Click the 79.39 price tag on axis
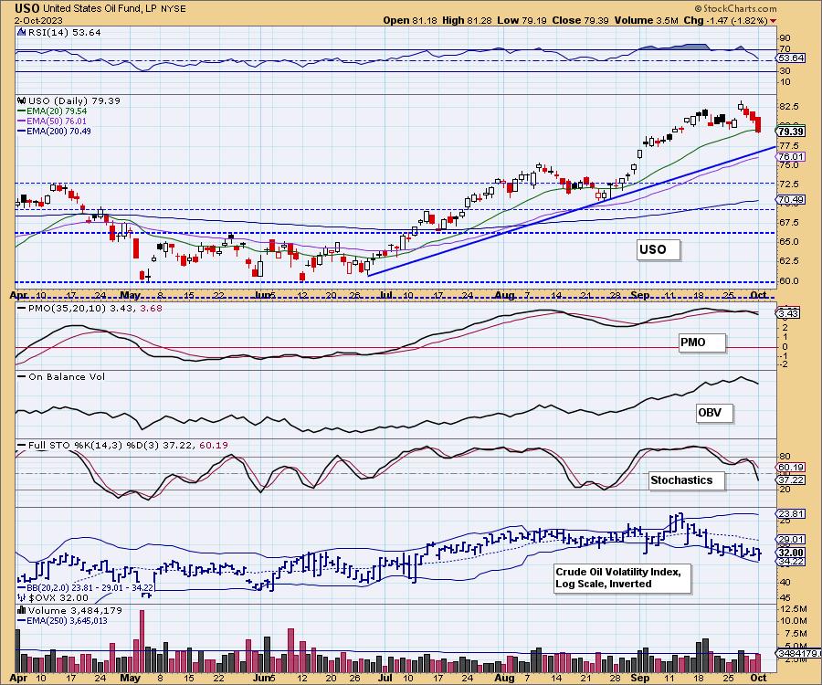Viewport: 822px width, 685px height. [791, 132]
